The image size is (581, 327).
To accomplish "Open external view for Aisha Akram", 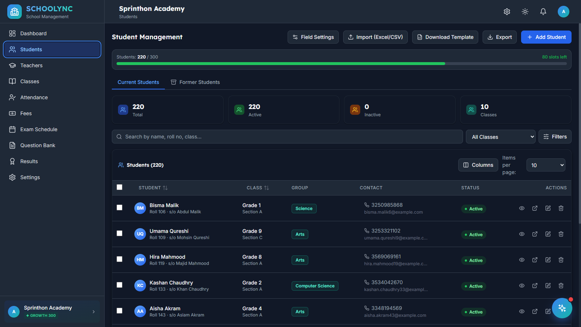I will (x=535, y=311).
